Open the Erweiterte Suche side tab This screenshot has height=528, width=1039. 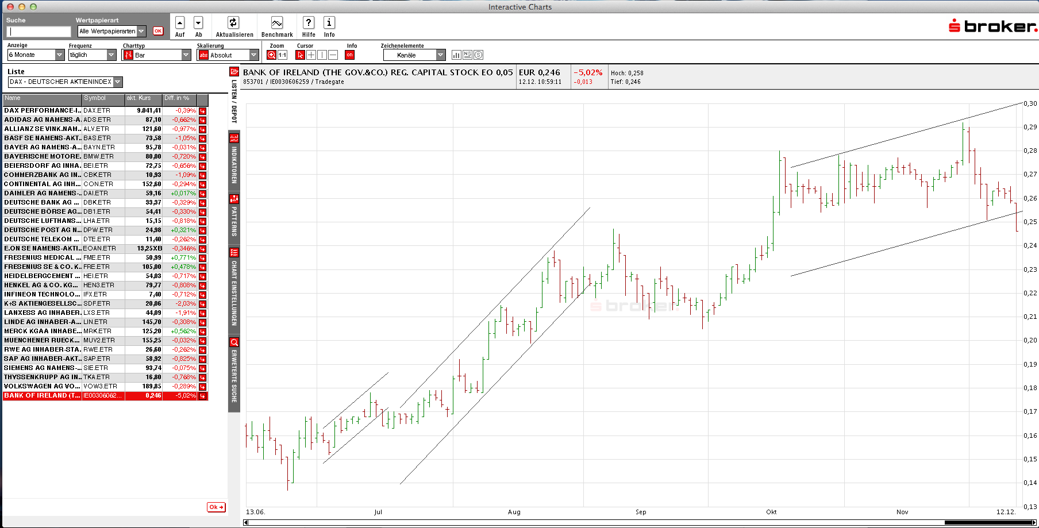click(x=234, y=373)
